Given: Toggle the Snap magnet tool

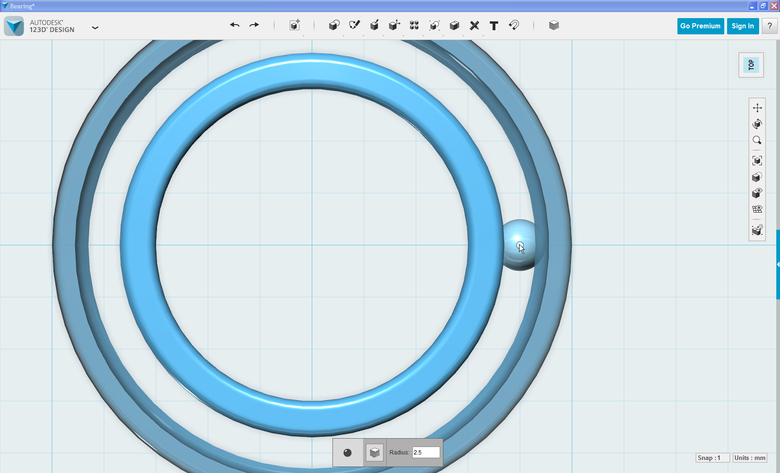Looking at the screenshot, I should pos(514,25).
